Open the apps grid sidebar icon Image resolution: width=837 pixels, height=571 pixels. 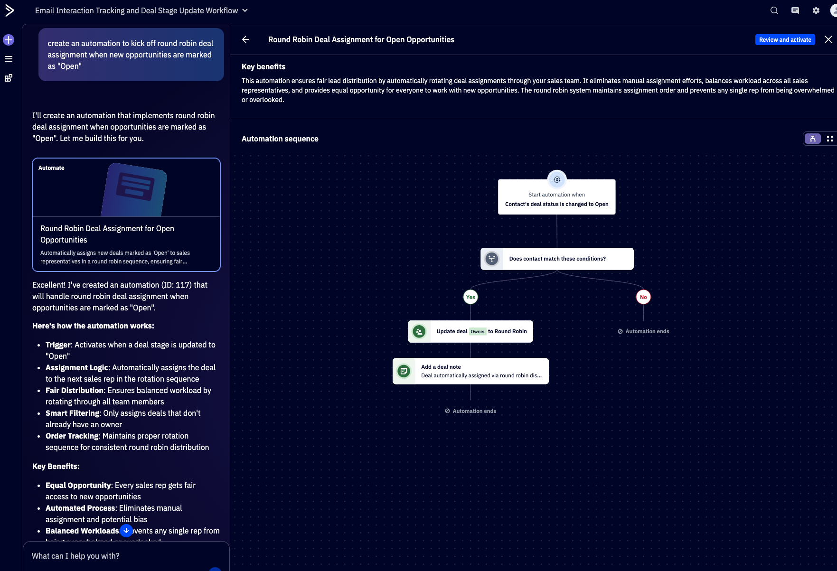[x=9, y=78]
